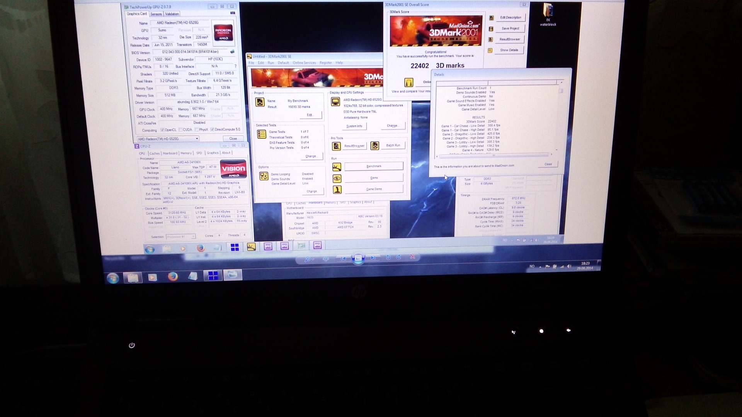Click the GPU-Z Close button

pos(233,138)
